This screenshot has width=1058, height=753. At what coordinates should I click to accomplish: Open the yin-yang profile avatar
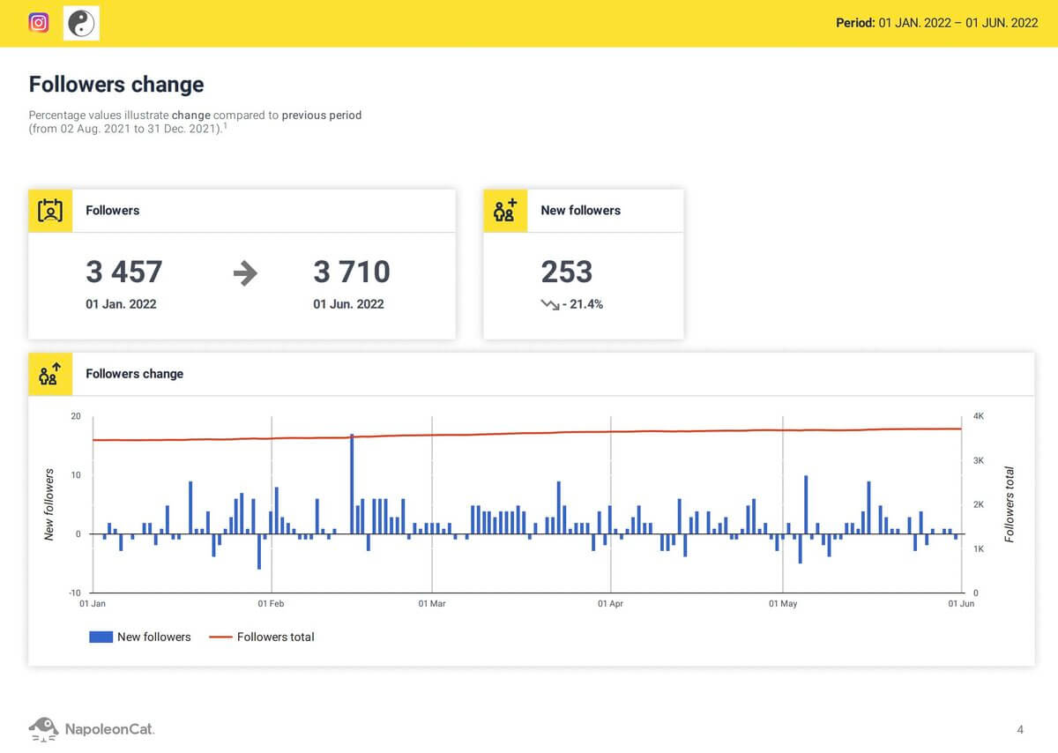tap(81, 23)
